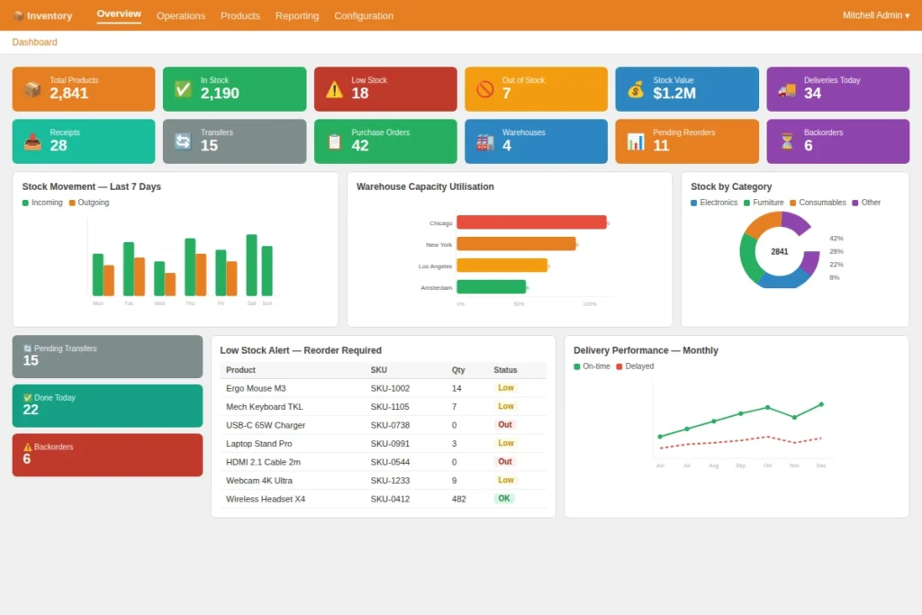Open the Pending Transfers 15 card

(x=108, y=357)
